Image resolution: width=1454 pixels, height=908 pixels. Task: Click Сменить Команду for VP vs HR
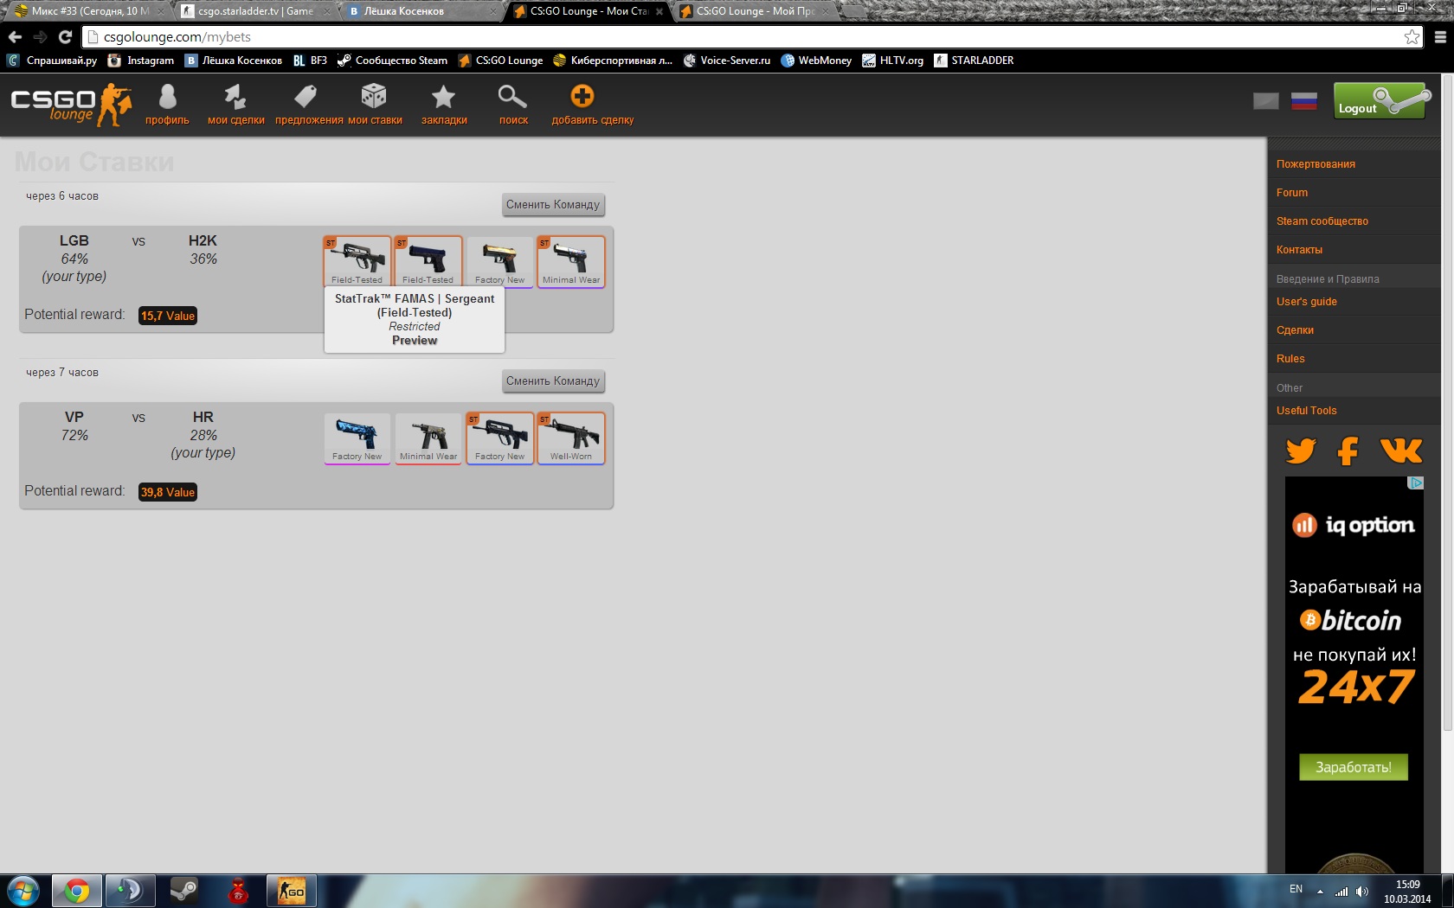coord(553,381)
